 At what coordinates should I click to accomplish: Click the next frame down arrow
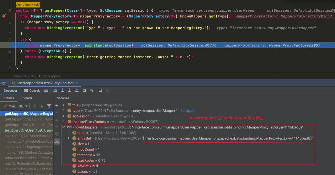click(x=42, y=106)
